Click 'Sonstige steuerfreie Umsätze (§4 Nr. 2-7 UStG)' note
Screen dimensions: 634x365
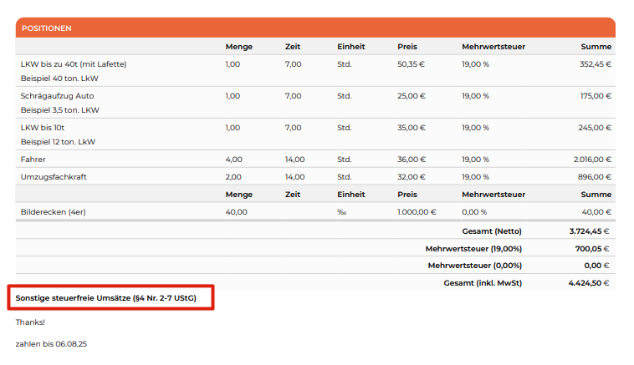[106, 298]
